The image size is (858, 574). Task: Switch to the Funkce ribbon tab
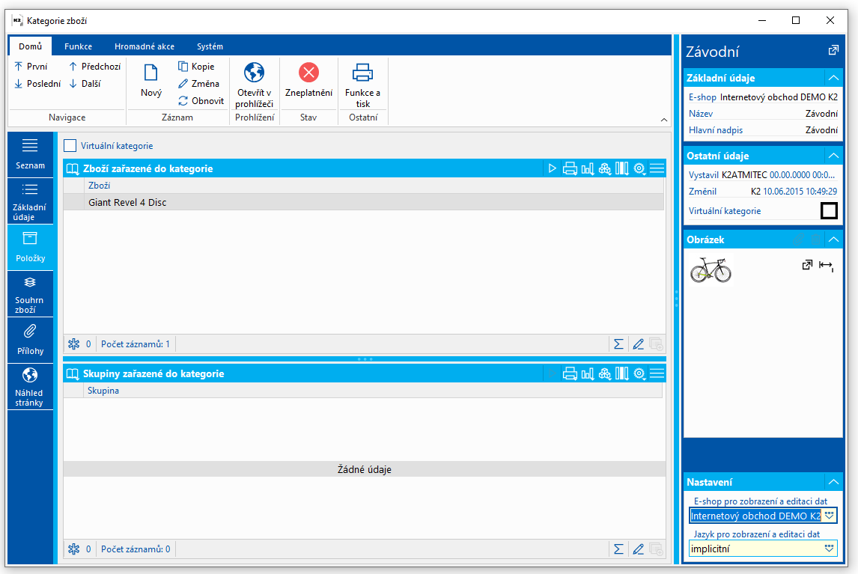pos(79,46)
